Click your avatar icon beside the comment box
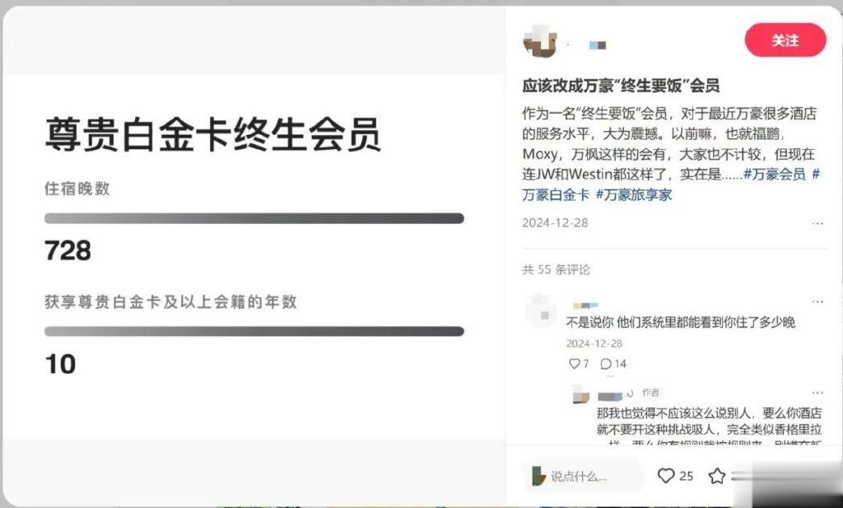This screenshot has height=508, width=843. (538, 476)
